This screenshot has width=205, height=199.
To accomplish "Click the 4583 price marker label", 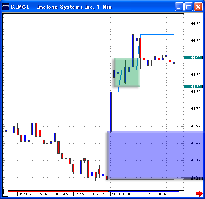I will tap(193, 87).
